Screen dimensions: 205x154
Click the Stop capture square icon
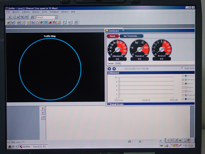[18, 17]
